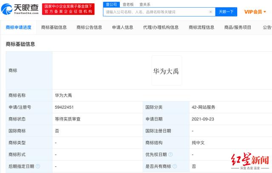This screenshot has height=173, width=272.
Task: Clear the search field with X icon
Action: [x=211, y=12]
